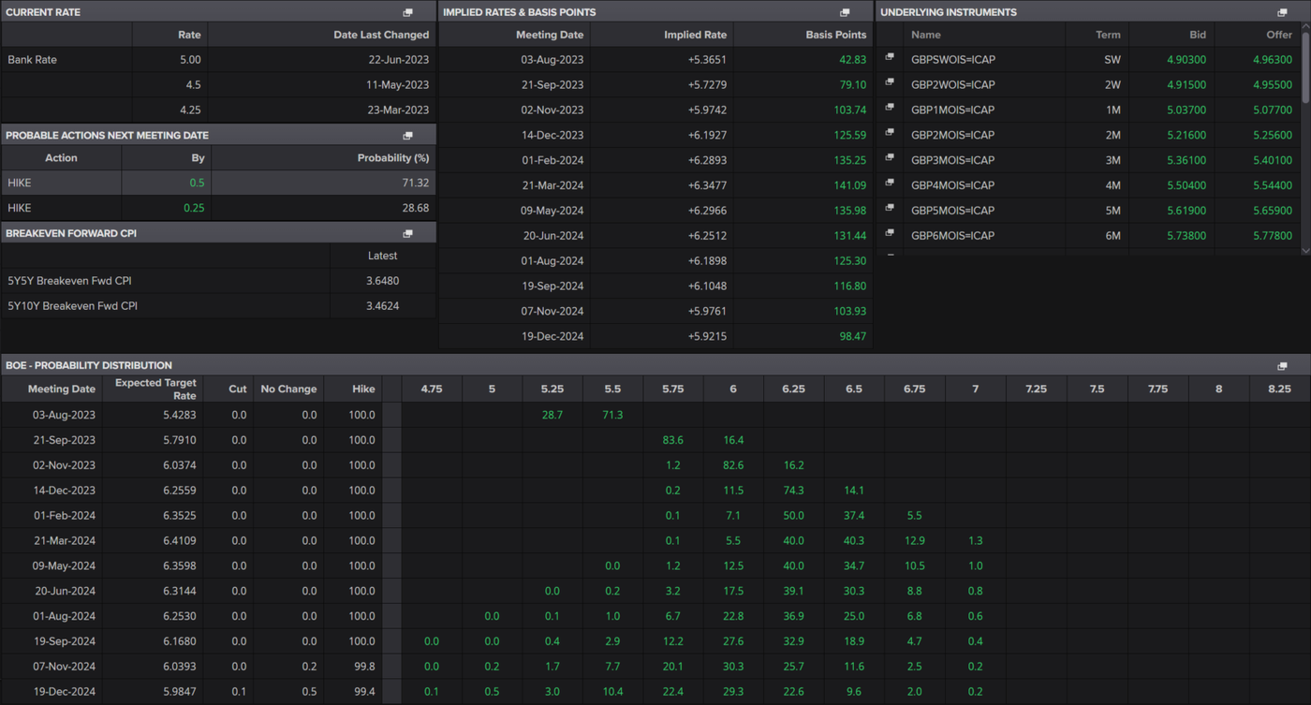Pop out the Current Rate panel
The image size is (1311, 705).
click(x=407, y=12)
